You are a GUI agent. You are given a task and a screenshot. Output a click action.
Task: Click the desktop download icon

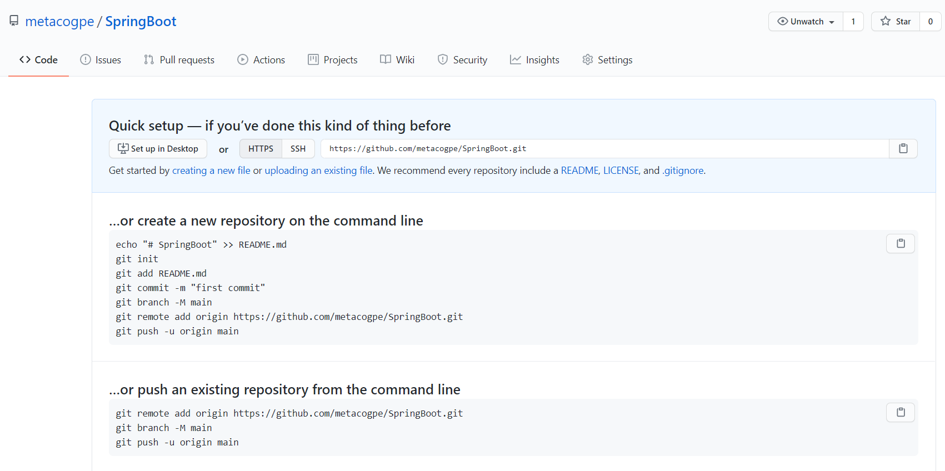coord(123,148)
